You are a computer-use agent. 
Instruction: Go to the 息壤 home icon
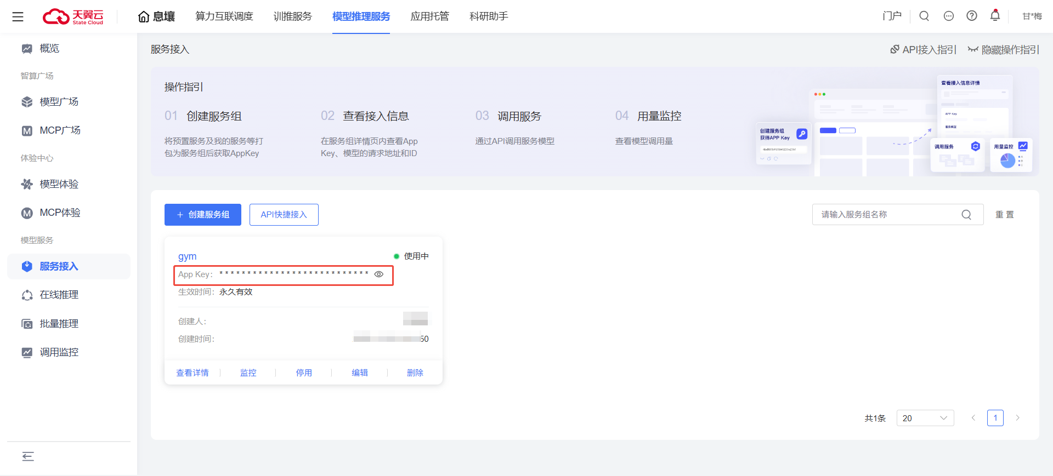[x=144, y=16]
